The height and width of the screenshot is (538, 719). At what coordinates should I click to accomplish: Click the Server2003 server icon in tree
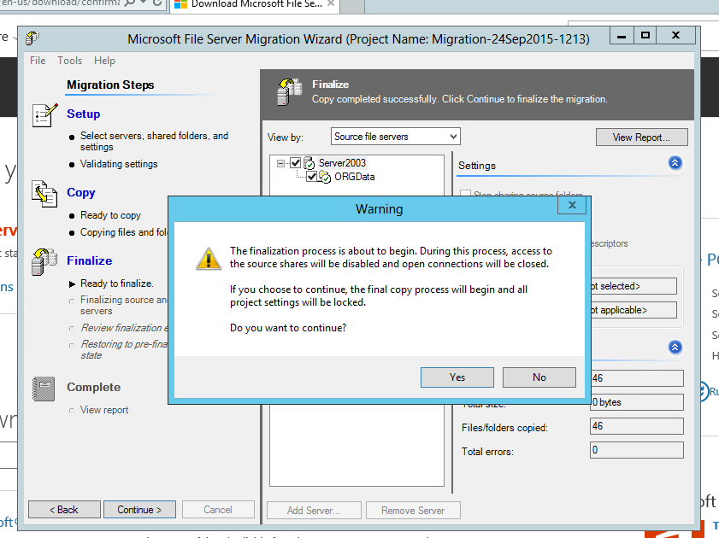click(x=309, y=163)
